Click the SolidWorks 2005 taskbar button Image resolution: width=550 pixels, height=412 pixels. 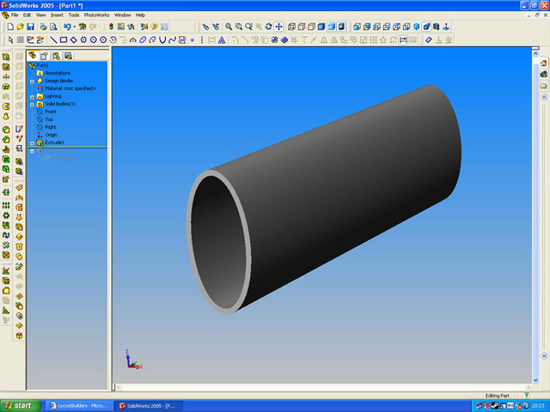tap(150, 406)
